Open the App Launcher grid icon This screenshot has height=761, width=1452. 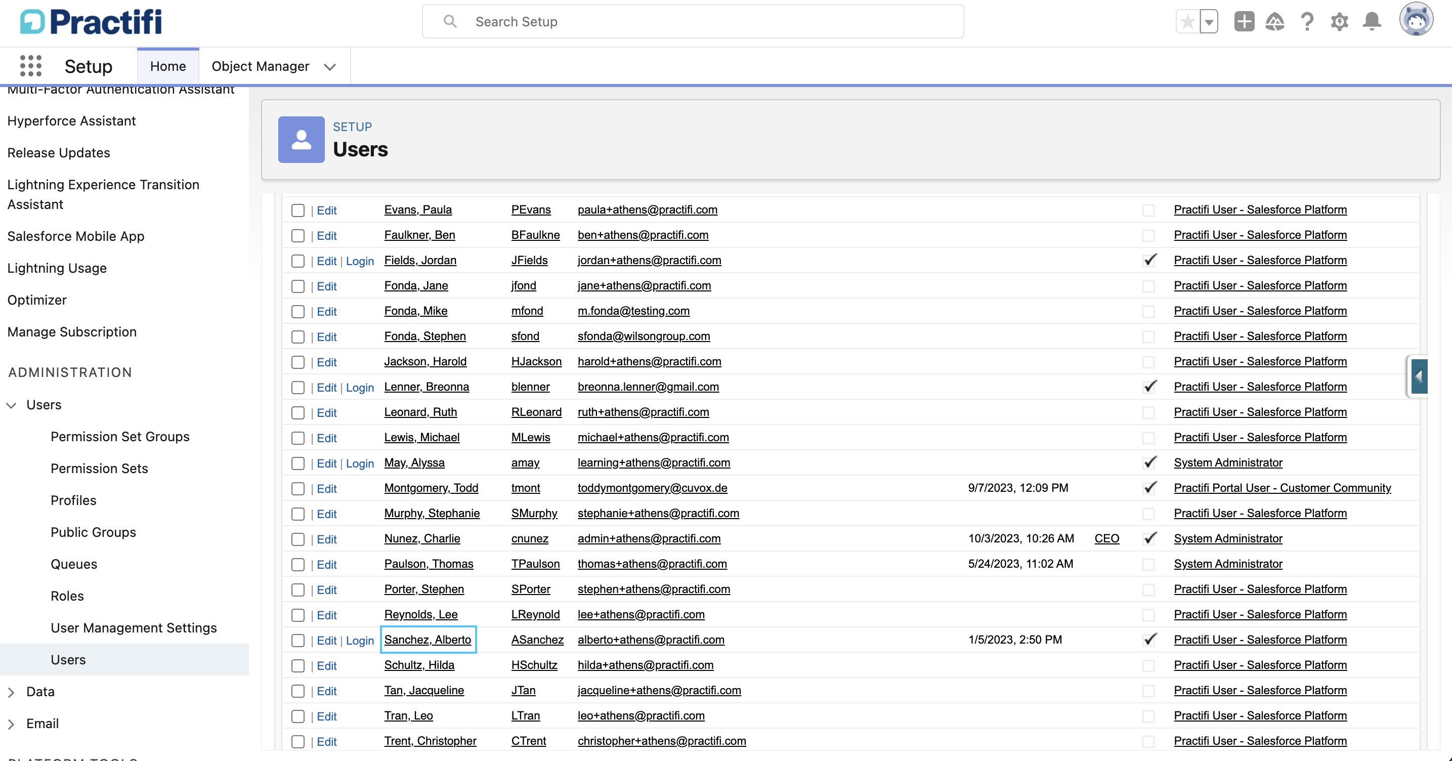[31, 66]
